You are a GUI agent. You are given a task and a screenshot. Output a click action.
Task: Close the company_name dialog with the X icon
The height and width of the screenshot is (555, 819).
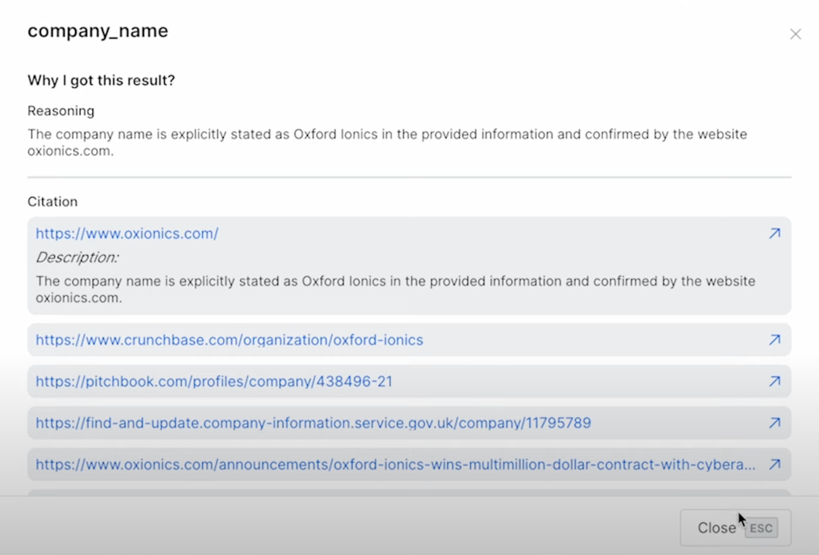click(x=795, y=34)
